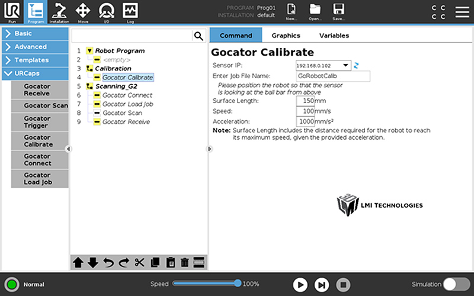This screenshot has width=474, height=296.
Task: Refresh the Sensor IP list
Action: coord(356,65)
